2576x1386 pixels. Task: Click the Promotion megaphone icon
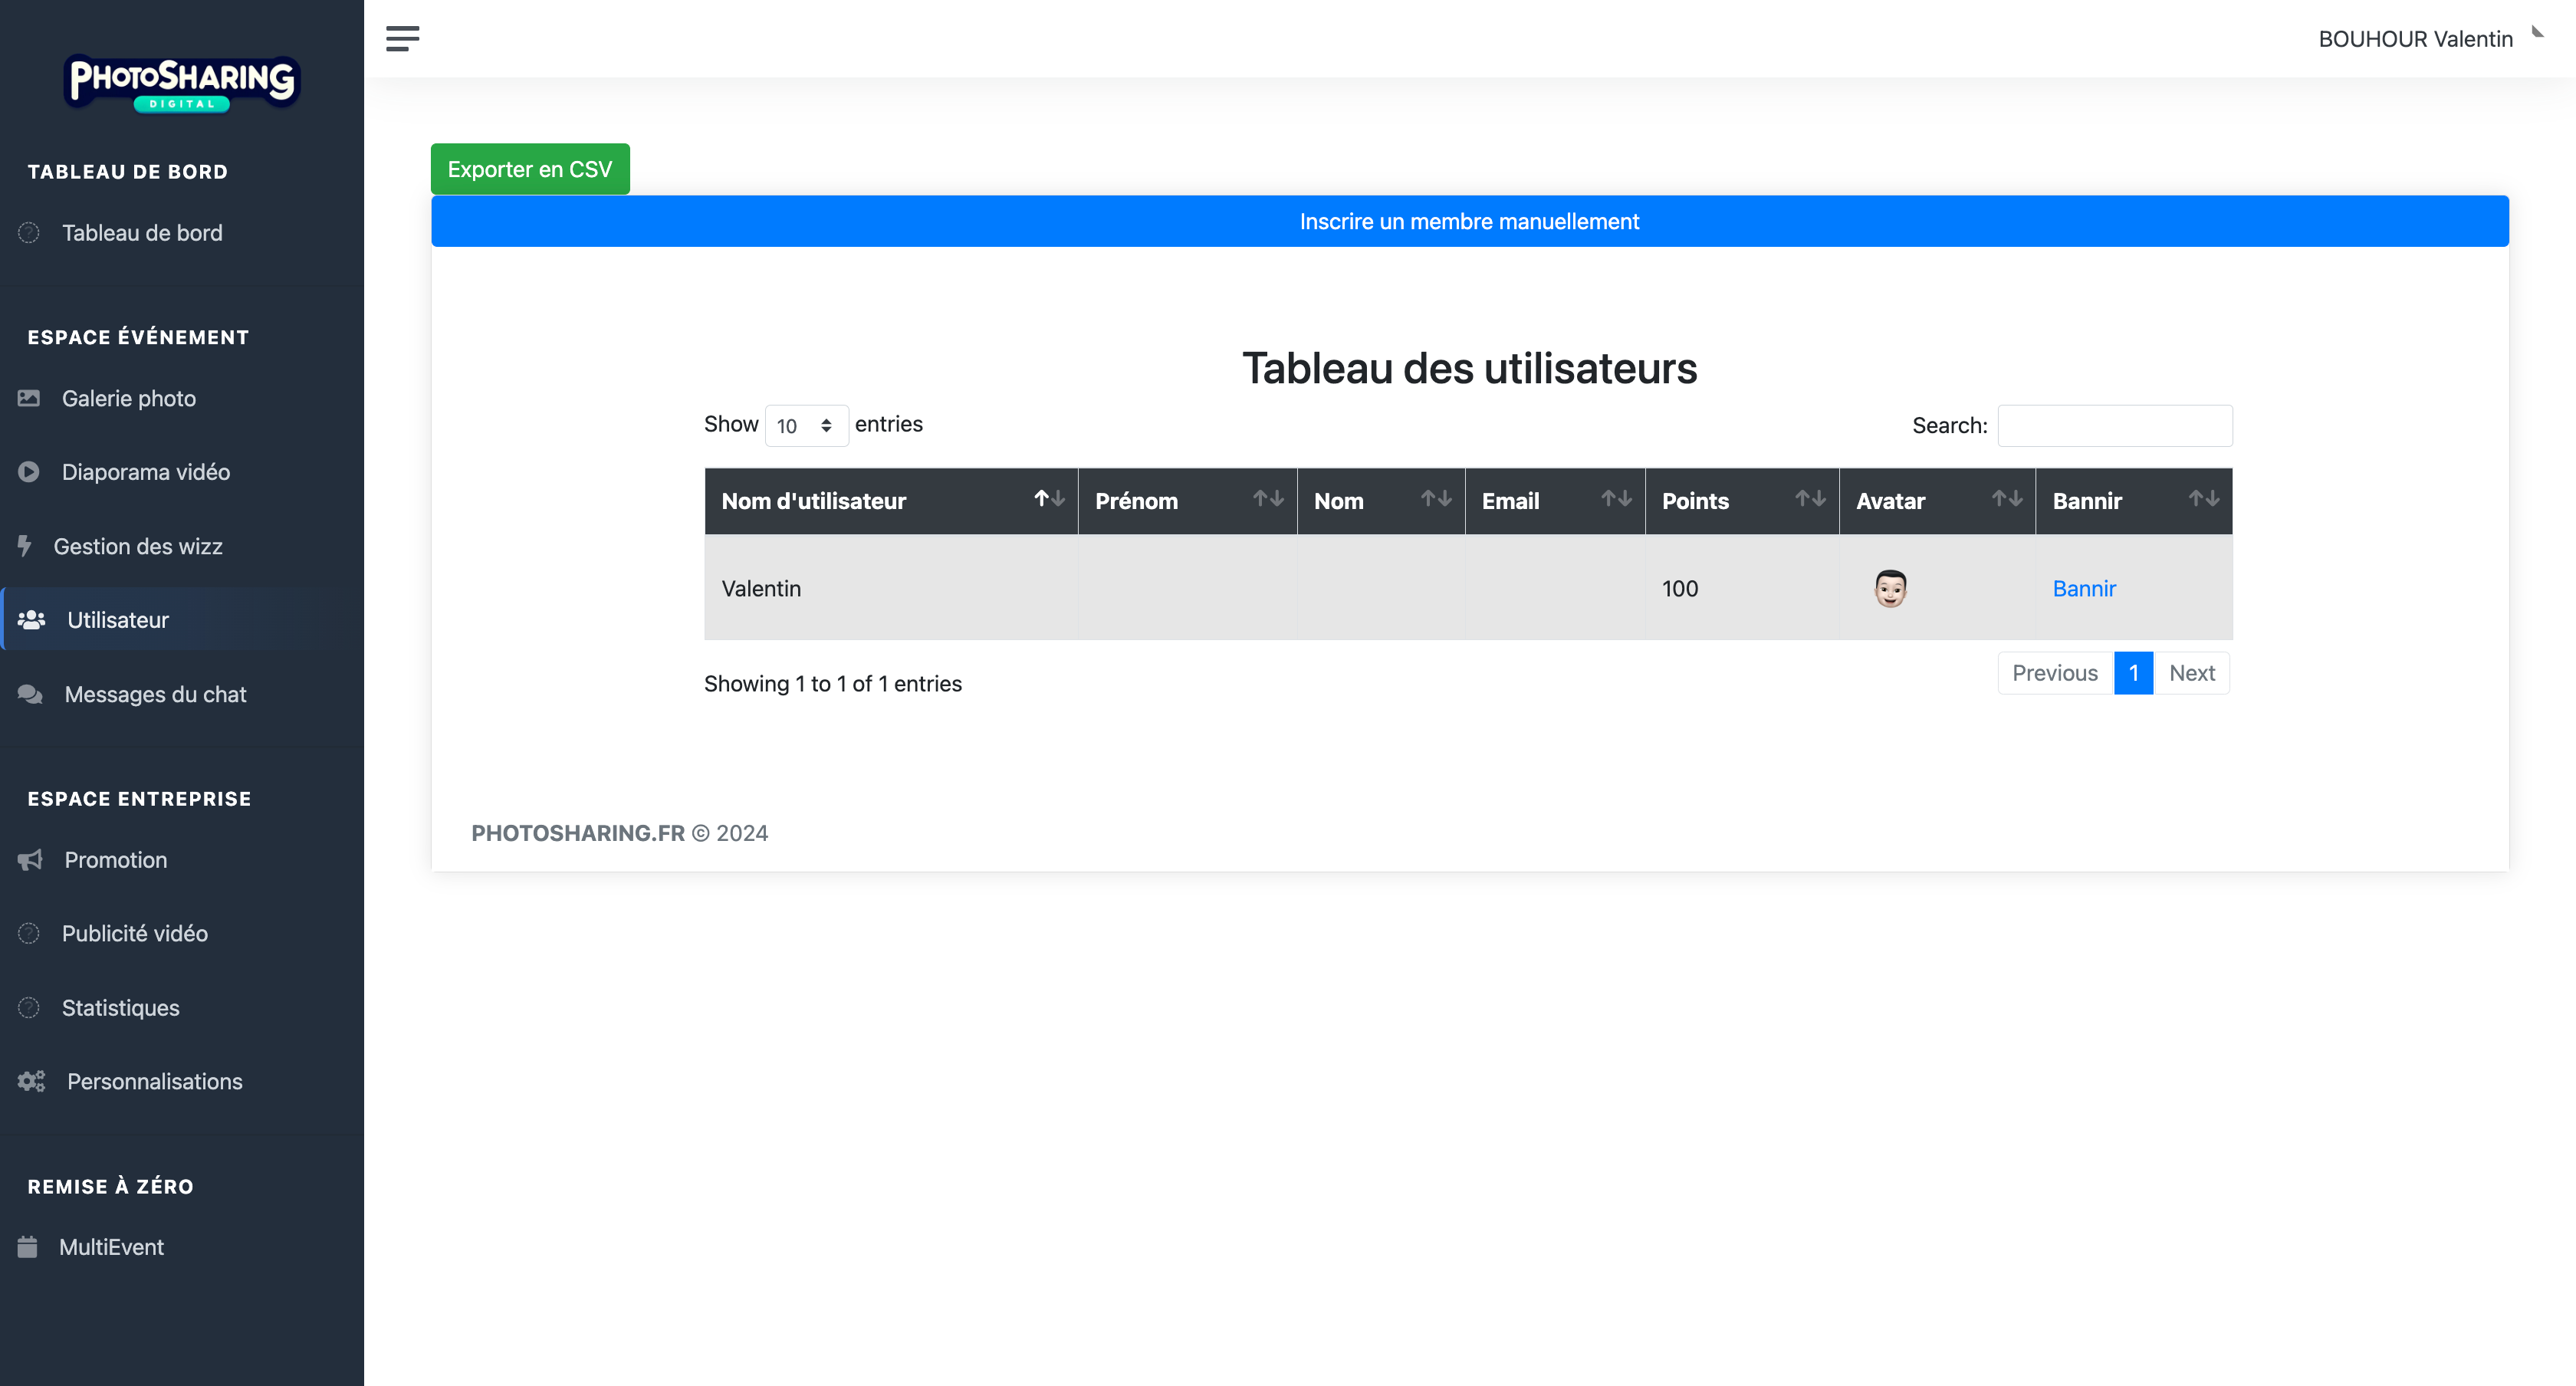click(30, 860)
